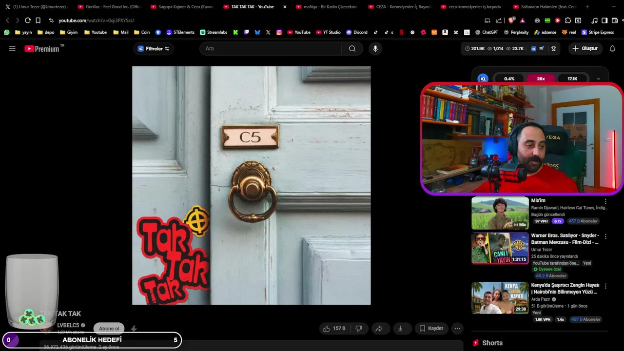Open the YouTube hamburger guide menu
This screenshot has width=624, height=351.
(12, 49)
